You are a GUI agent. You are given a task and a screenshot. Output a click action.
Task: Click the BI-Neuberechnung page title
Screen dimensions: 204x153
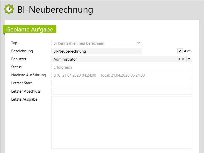click(x=55, y=10)
